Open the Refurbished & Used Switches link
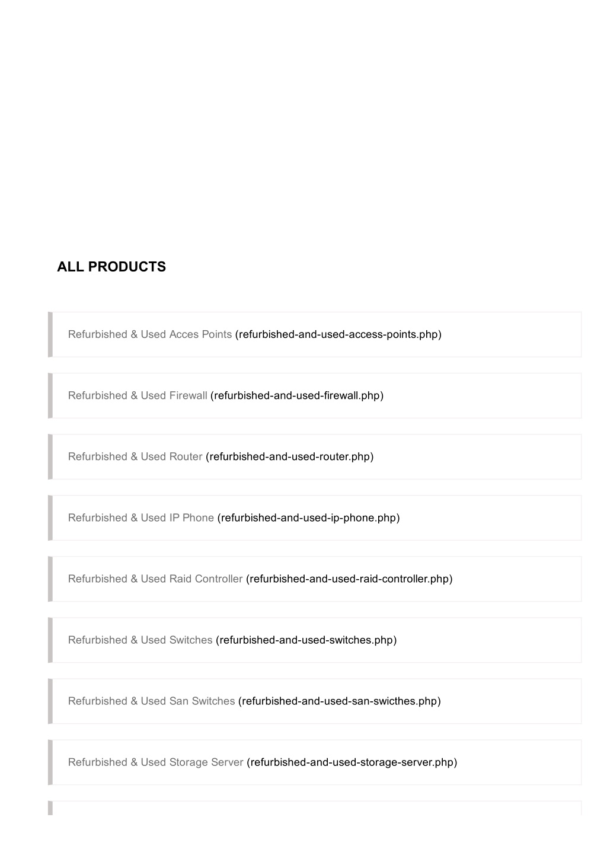Image resolution: width=607 pixels, height=859 pixels. 140,640
